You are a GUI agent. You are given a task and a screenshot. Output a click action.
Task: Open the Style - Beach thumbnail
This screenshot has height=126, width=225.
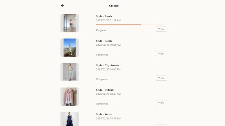(69, 23)
